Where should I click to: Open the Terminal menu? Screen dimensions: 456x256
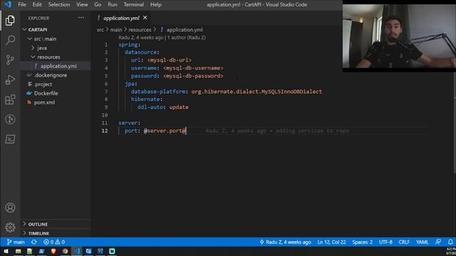133,4
